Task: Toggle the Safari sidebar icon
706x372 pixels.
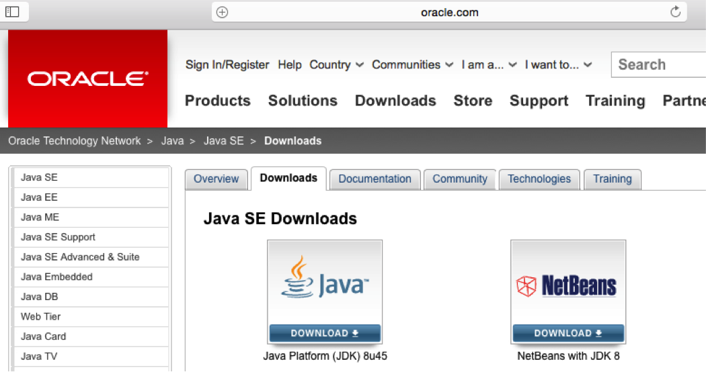Action: tap(13, 11)
